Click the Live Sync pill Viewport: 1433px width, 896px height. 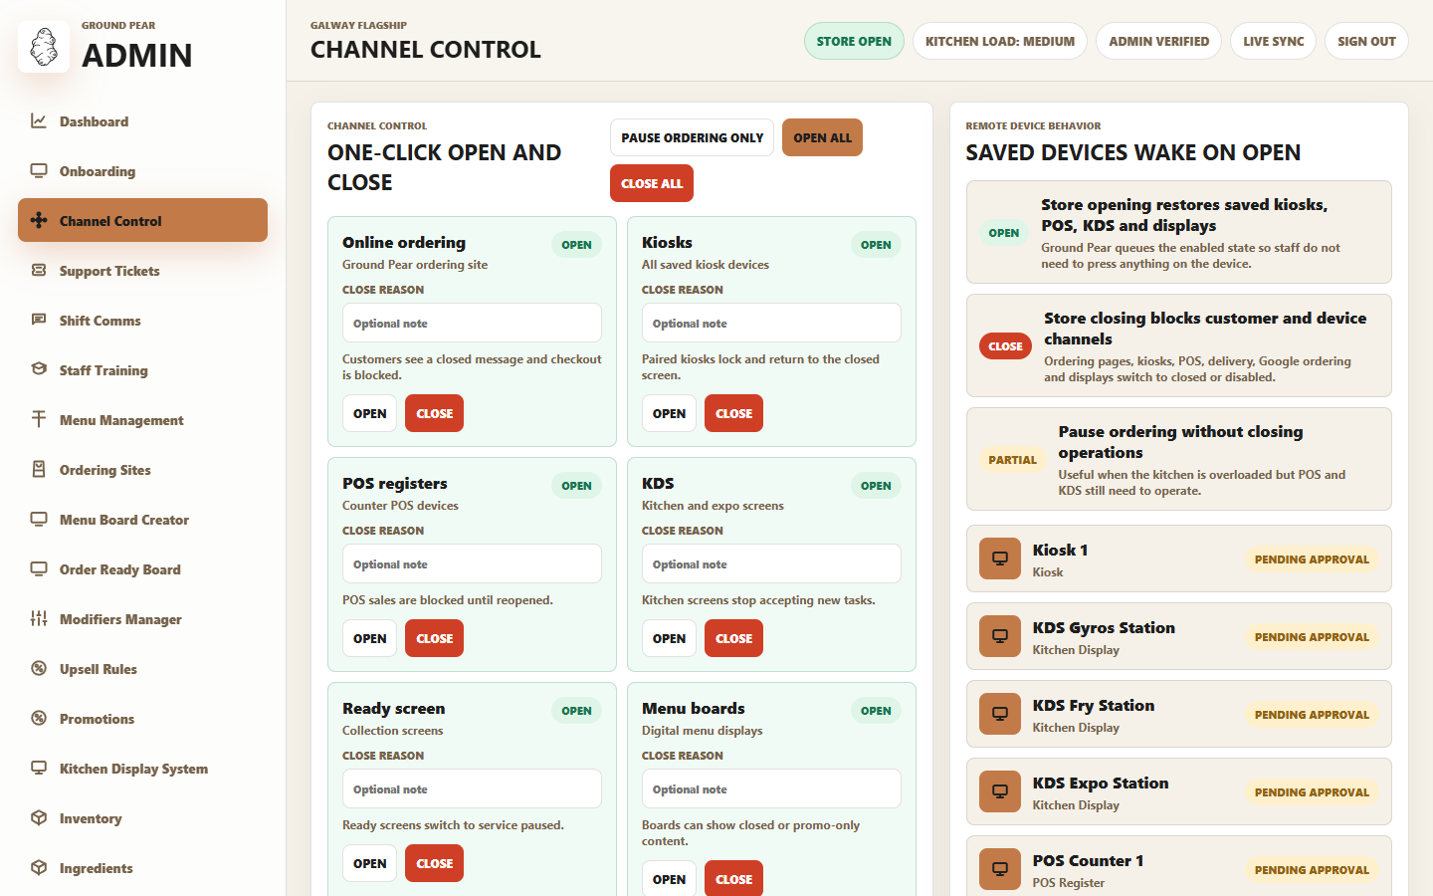(1274, 41)
